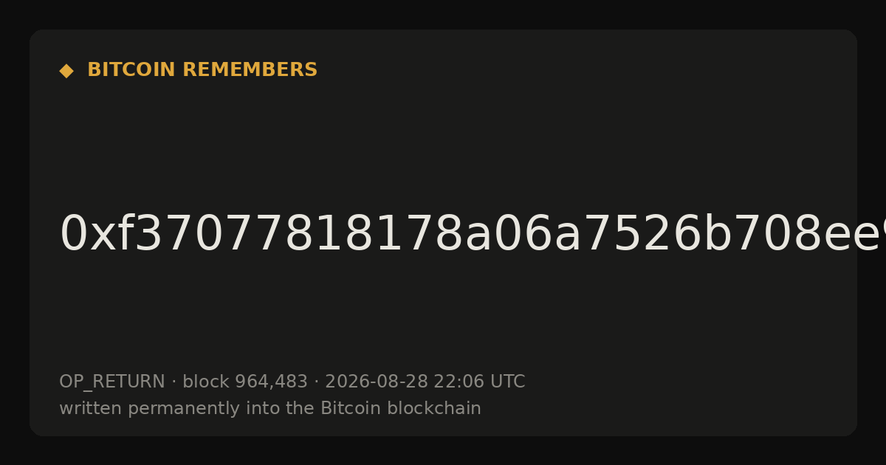The image size is (886, 465).
Task: Click the dot separator after OP_RETURN
Action: pos(174,382)
